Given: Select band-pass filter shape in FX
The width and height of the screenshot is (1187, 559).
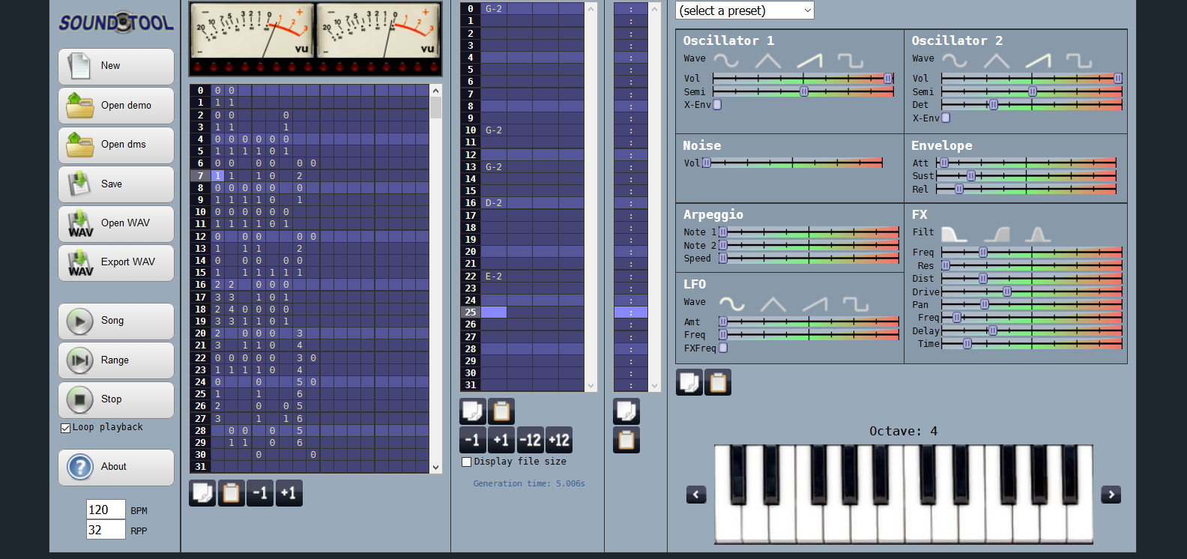Looking at the screenshot, I should tap(1038, 234).
